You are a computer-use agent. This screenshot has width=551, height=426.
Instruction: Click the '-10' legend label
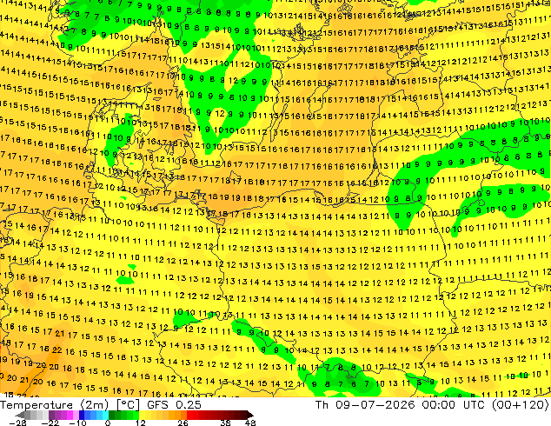(x=77, y=423)
